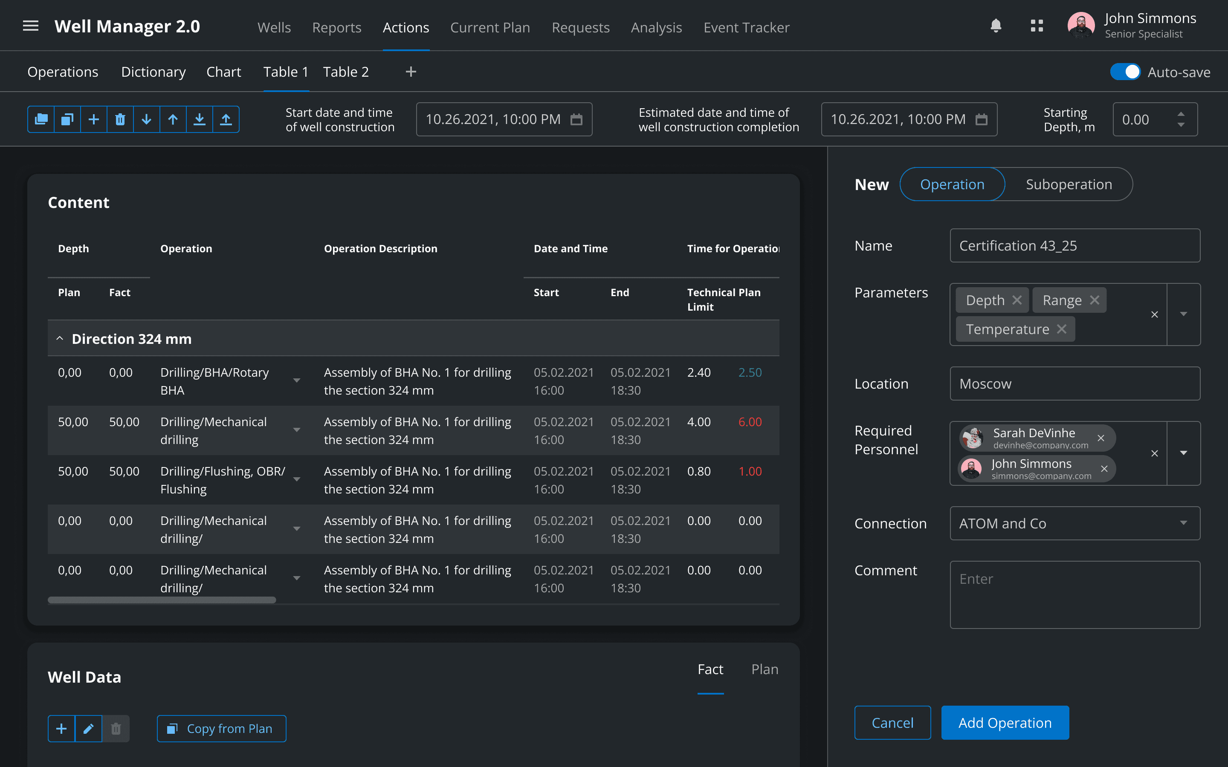Image resolution: width=1228 pixels, height=767 pixels.
Task: Open the Current Plan menu
Action: (x=489, y=27)
